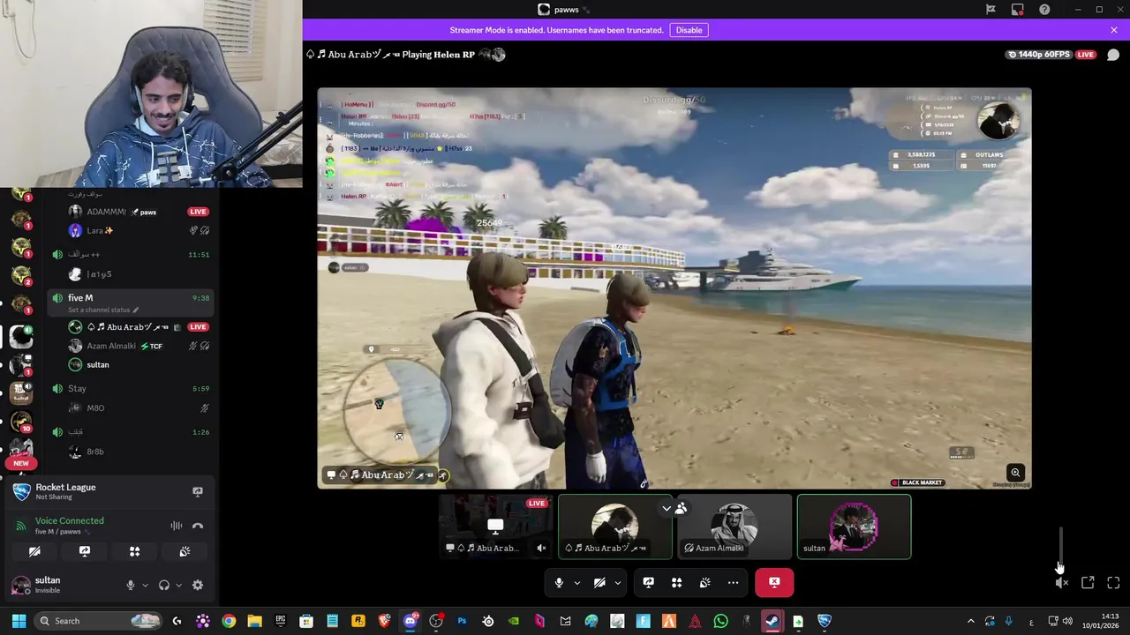Open Photoshop from the taskbar
1130x635 pixels.
click(462, 621)
